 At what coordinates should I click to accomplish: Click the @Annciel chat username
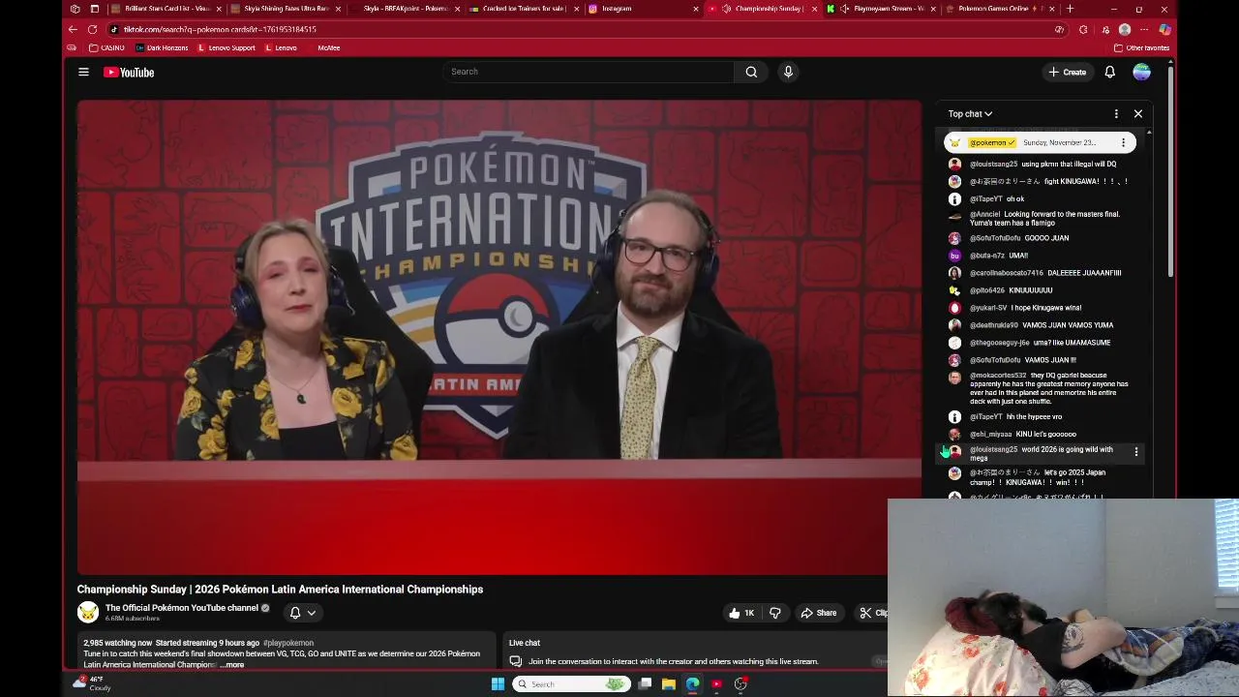tap(985, 214)
